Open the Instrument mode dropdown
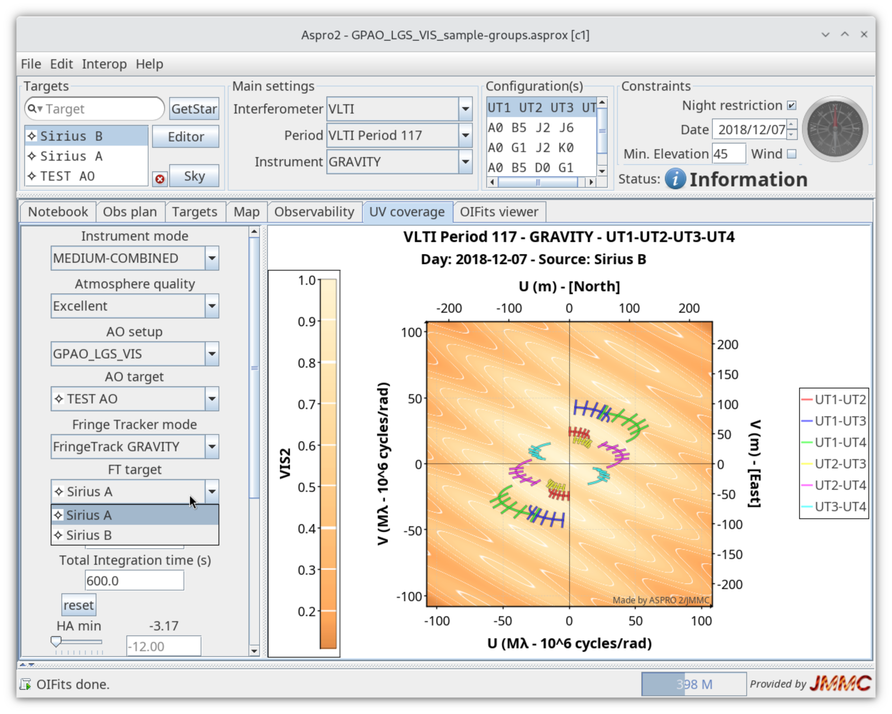Viewport: 892px width, 714px height. (x=212, y=258)
